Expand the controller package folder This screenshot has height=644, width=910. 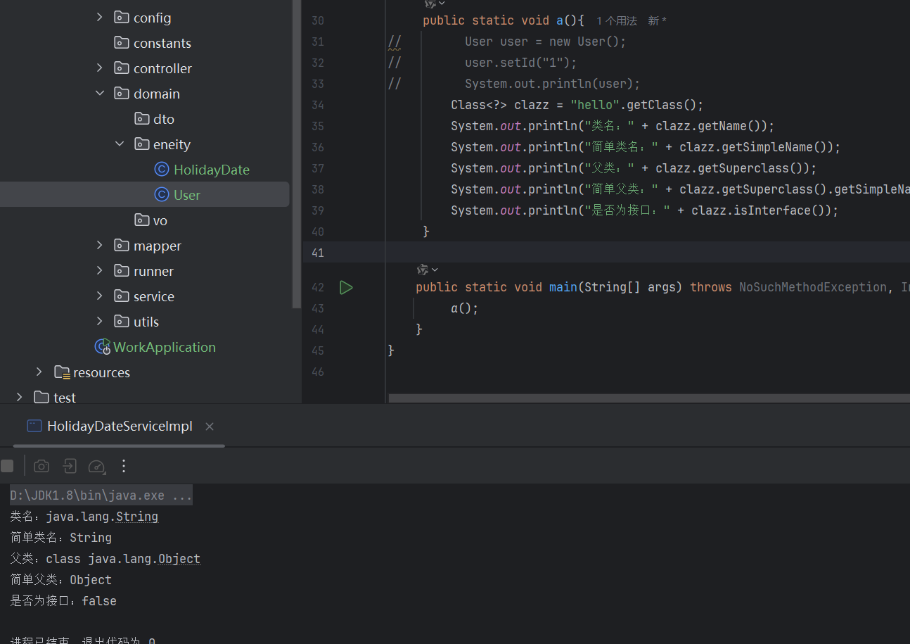(x=99, y=68)
